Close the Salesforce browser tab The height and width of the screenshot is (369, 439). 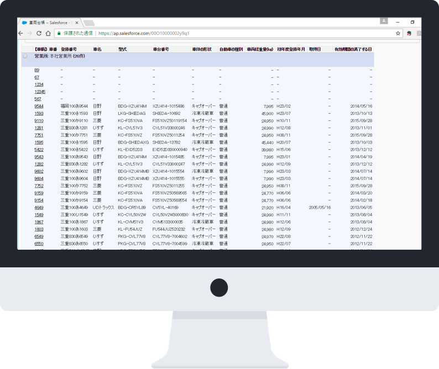77,23
